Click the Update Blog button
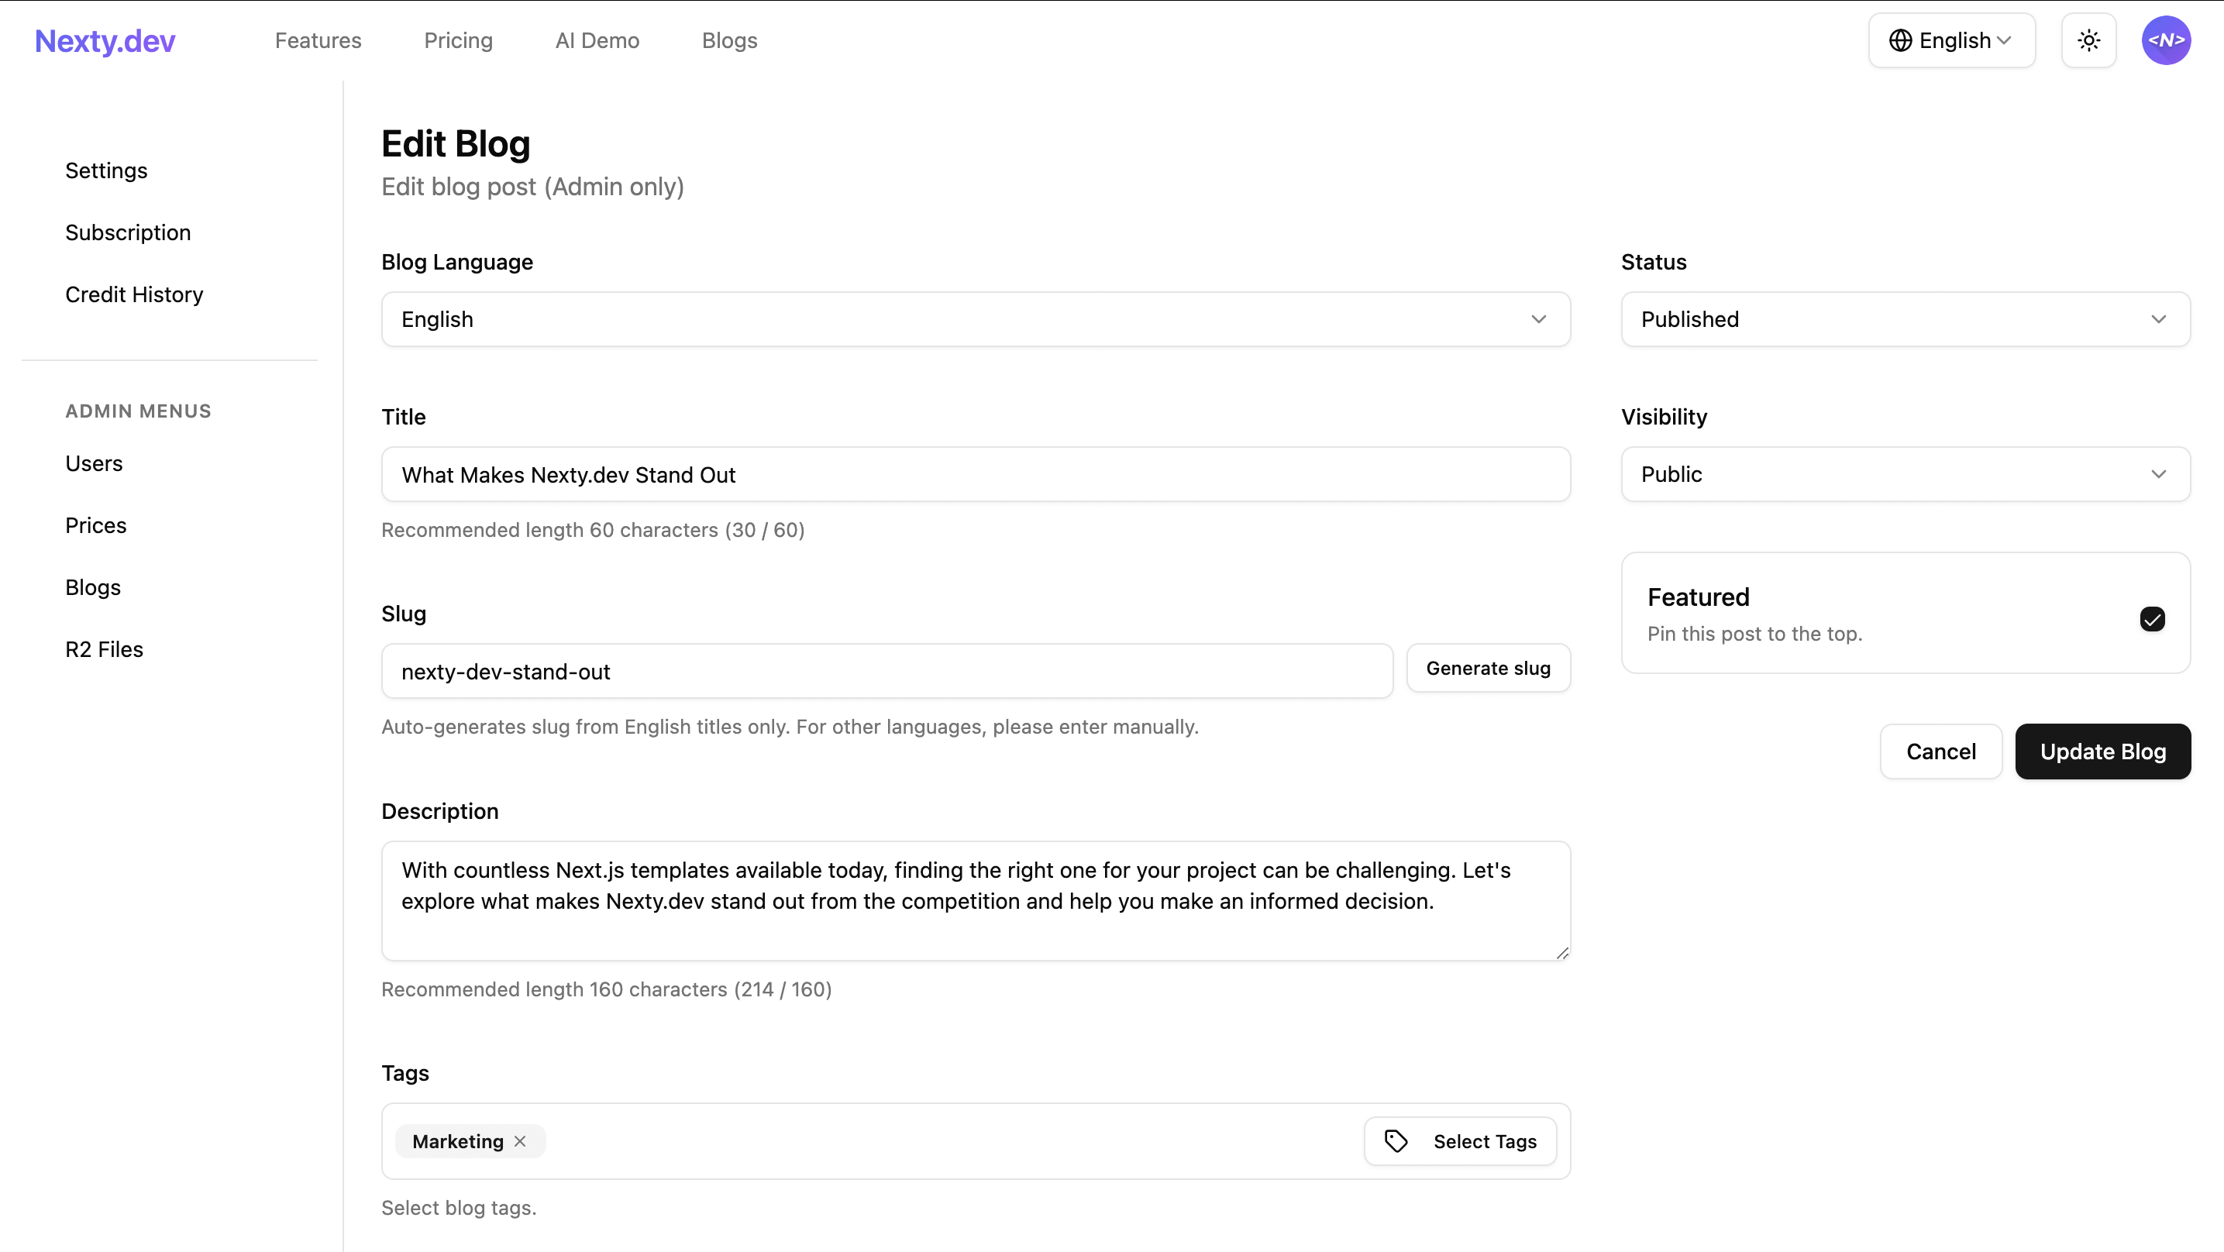This screenshot has height=1252, width=2224. pos(2103,752)
